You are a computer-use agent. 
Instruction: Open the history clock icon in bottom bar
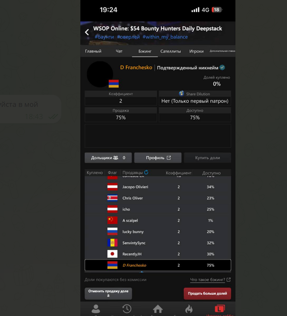point(127,308)
